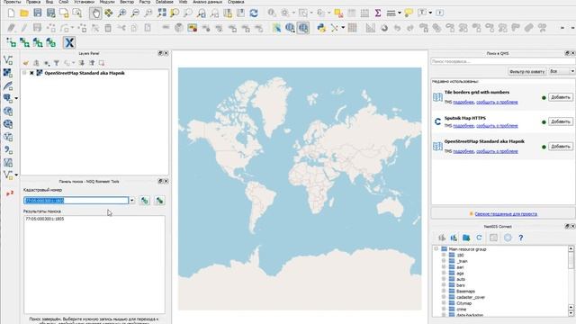Open the Statistics Sigma icon

tap(378, 13)
